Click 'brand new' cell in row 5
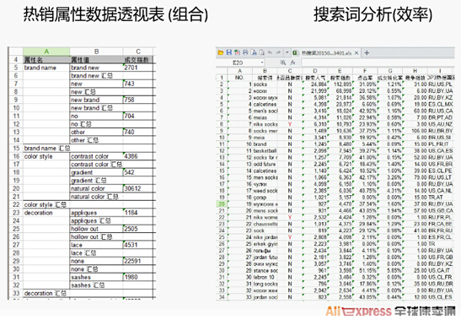The height and width of the screenshot is (320, 461). point(96,68)
